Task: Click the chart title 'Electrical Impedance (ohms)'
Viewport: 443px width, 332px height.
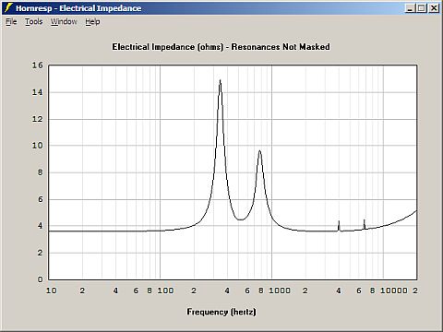Action: [167, 47]
